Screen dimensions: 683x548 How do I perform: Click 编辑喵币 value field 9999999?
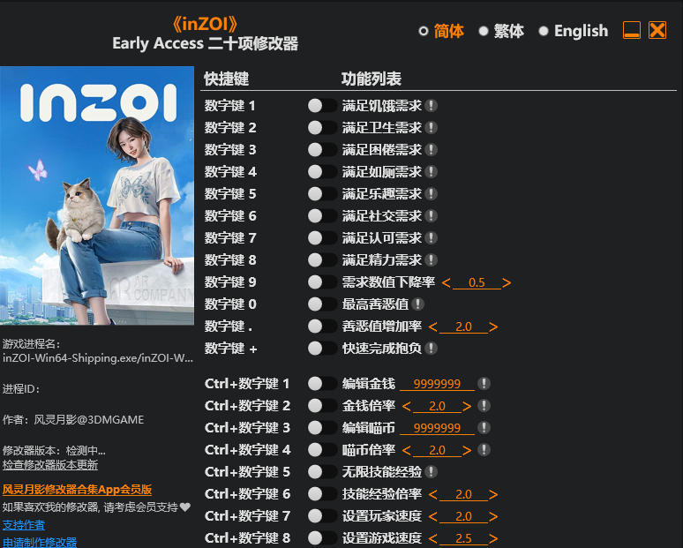tap(437, 428)
